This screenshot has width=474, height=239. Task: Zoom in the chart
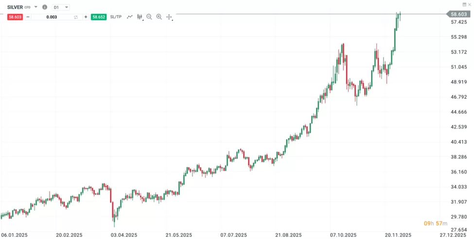159,17
